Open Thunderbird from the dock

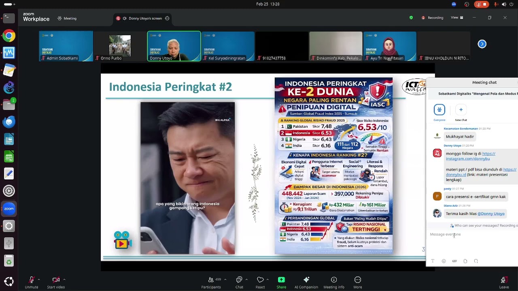[9, 122]
